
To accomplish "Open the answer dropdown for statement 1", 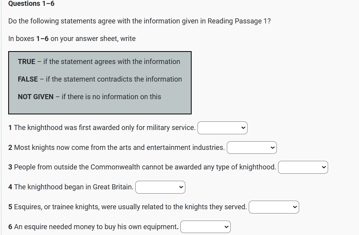I will point(222,128).
